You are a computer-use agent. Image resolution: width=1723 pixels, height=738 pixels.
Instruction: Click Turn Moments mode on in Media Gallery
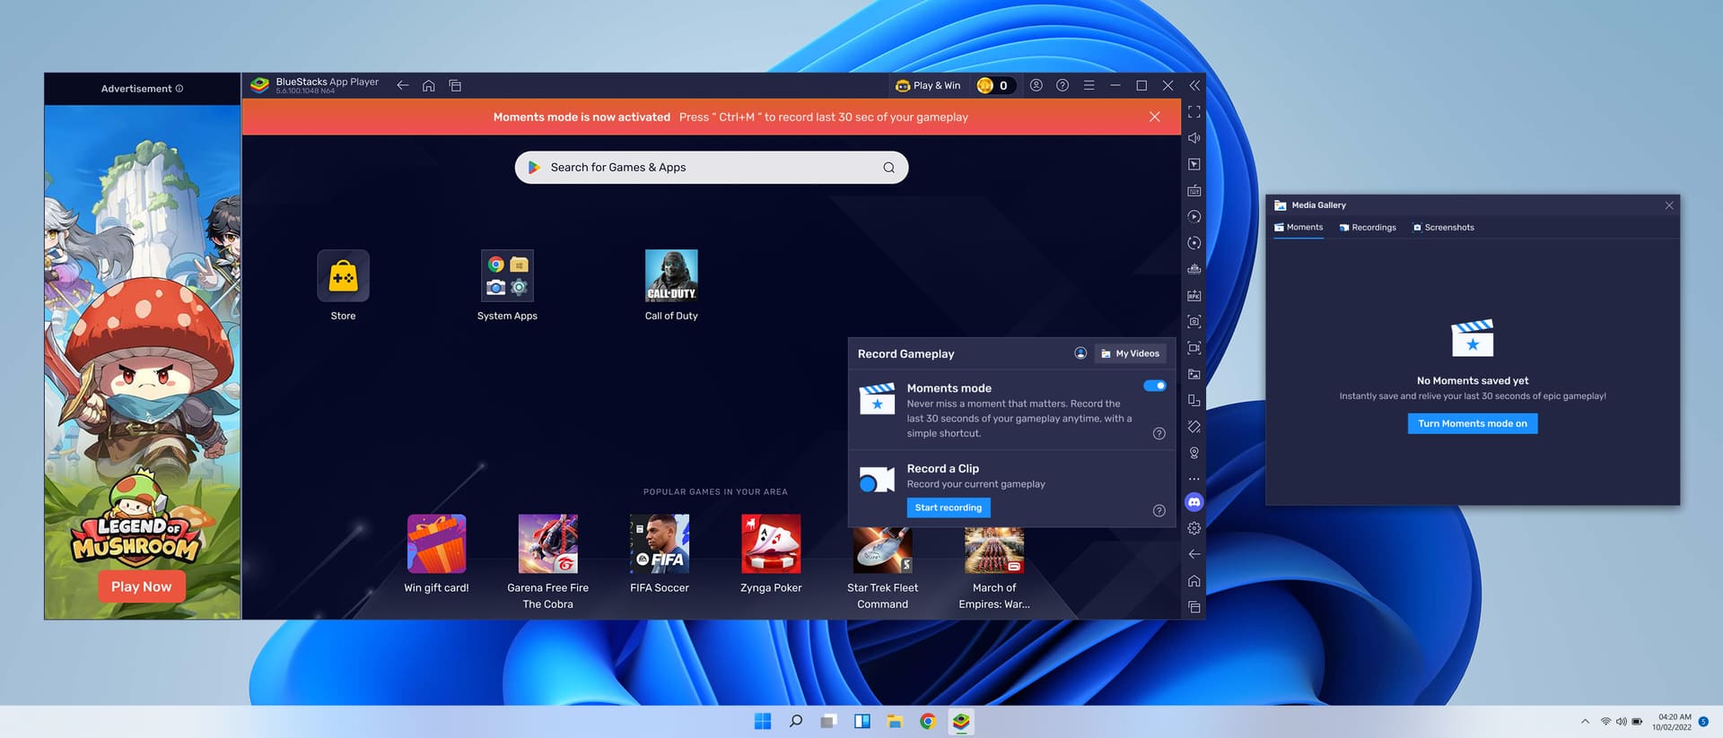tap(1473, 423)
